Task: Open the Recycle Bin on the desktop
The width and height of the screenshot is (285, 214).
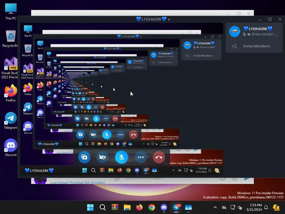Action: click(10, 38)
